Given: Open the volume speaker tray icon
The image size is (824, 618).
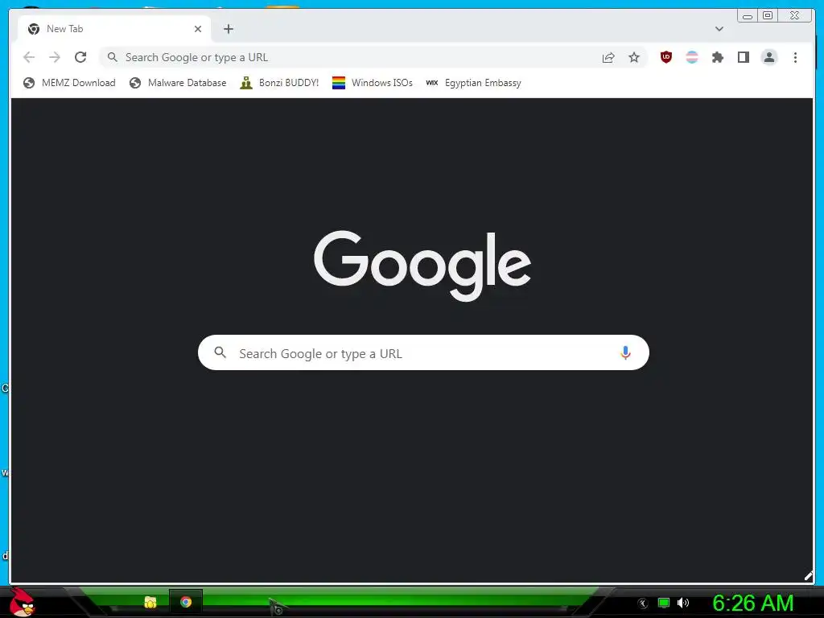Looking at the screenshot, I should (682, 603).
